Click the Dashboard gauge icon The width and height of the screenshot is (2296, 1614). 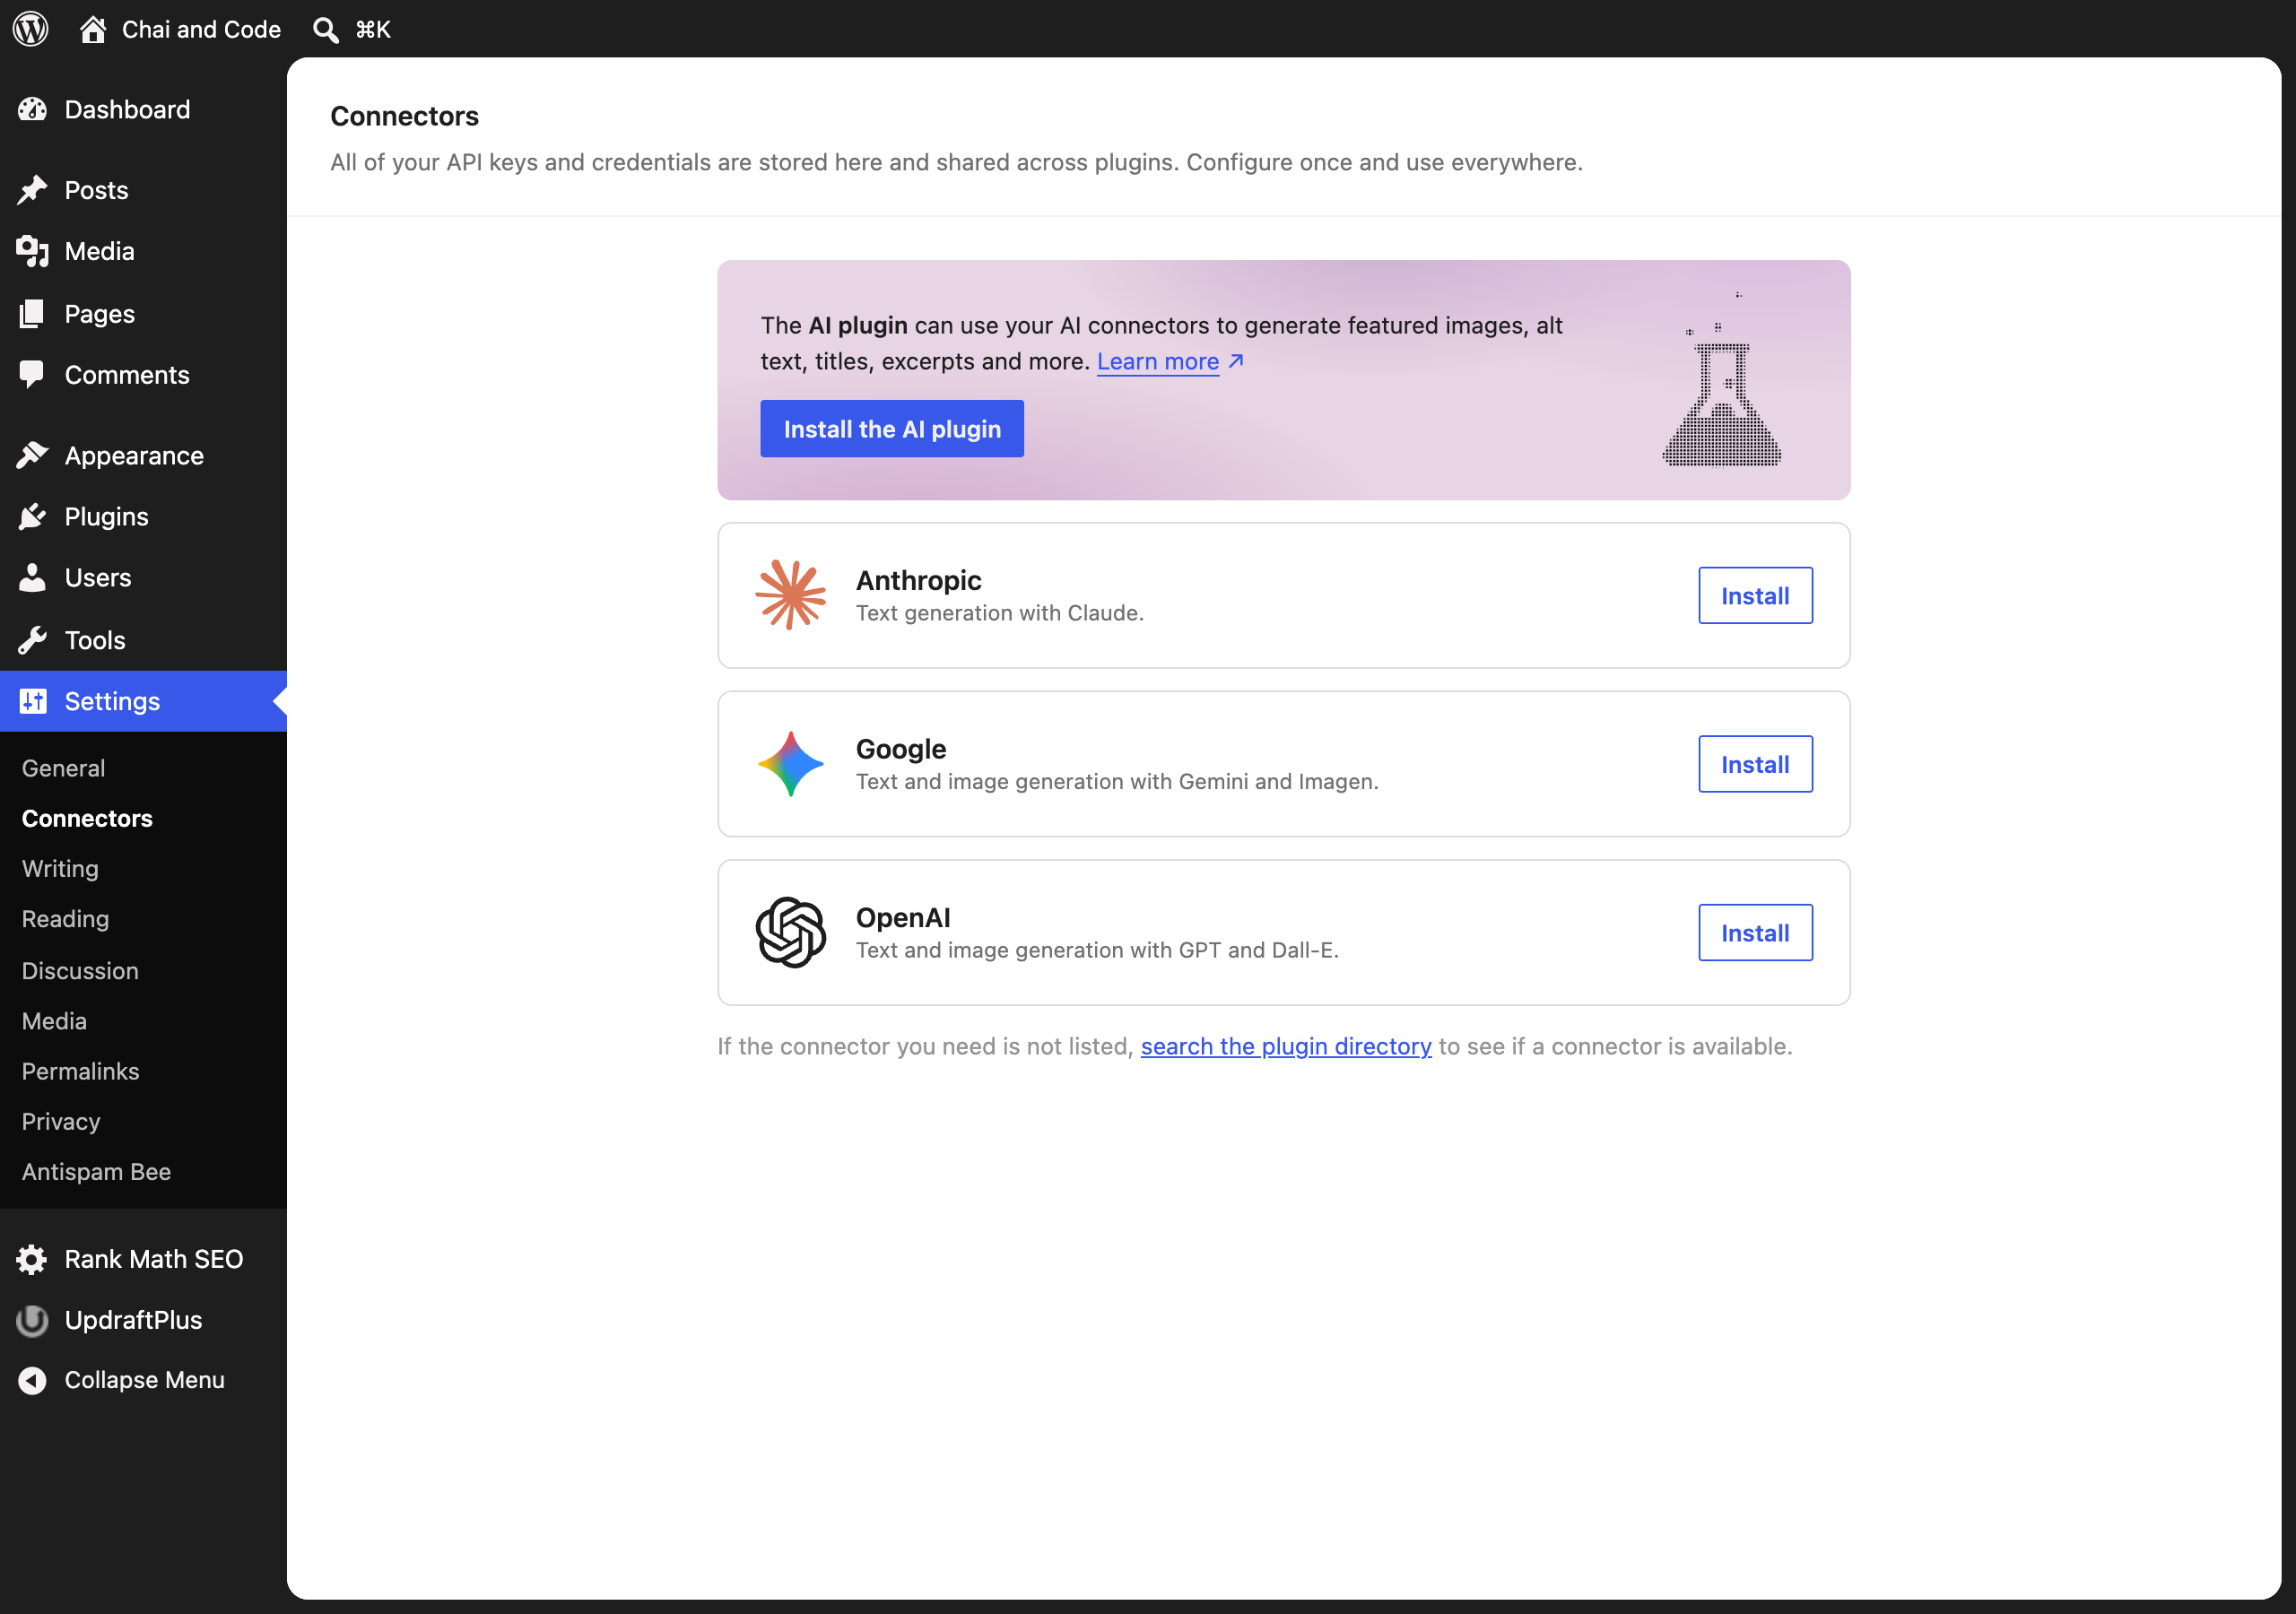[x=32, y=109]
